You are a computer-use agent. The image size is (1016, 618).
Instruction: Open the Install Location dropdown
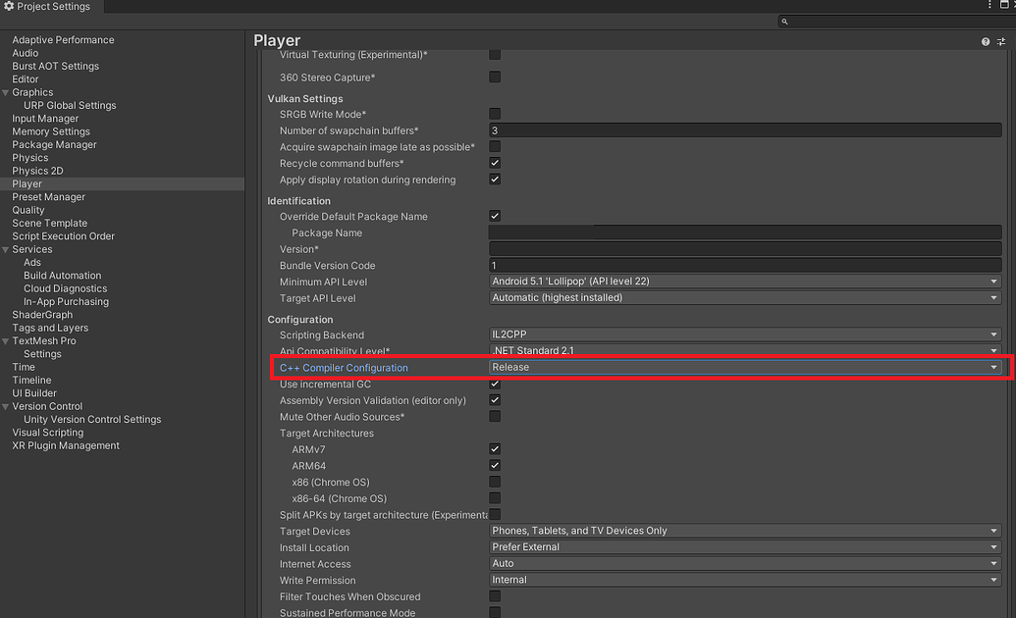(744, 547)
